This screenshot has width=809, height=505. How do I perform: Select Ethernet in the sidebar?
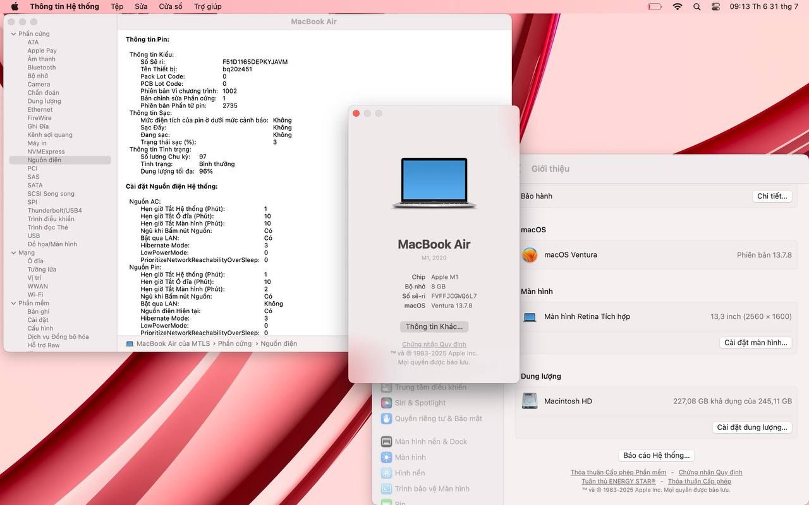(x=40, y=110)
